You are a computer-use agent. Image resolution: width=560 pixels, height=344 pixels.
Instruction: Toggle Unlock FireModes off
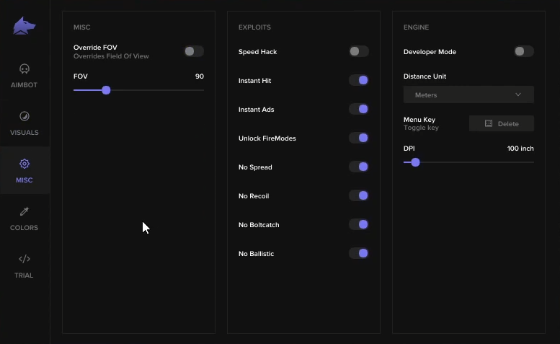point(358,138)
